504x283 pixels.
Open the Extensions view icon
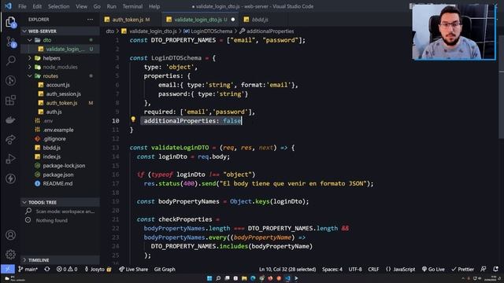[10, 100]
